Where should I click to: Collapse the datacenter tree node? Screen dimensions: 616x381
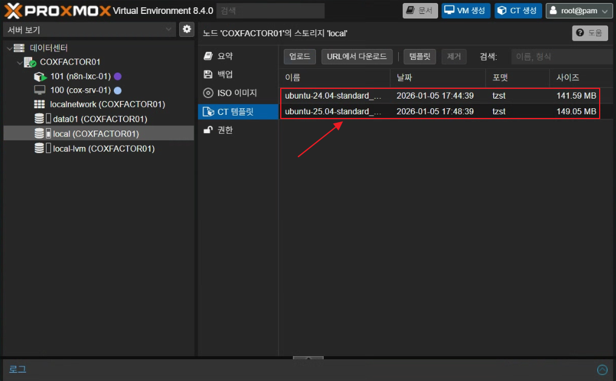pyautogui.click(x=10, y=48)
